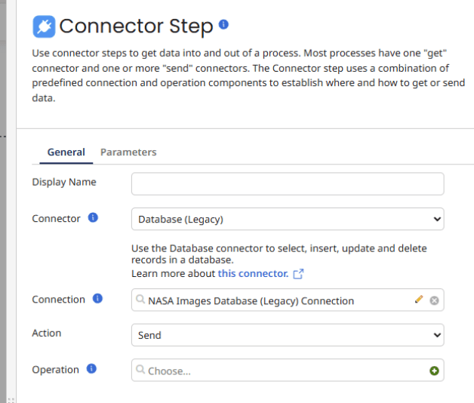The height and width of the screenshot is (403, 474).
Task: Click the Connector Step heading text
Action: (136, 26)
